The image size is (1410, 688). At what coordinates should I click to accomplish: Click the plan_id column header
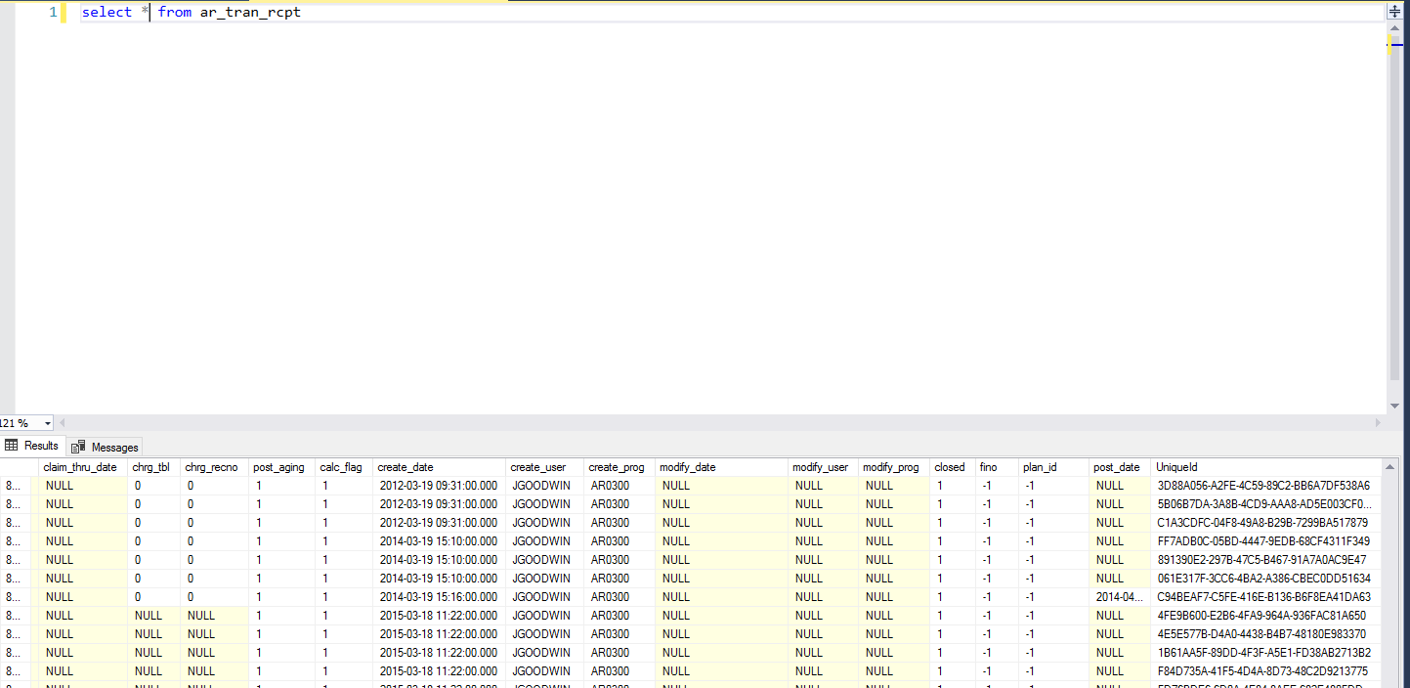pos(1053,467)
